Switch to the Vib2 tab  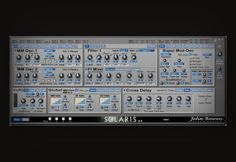click(x=32, y=90)
